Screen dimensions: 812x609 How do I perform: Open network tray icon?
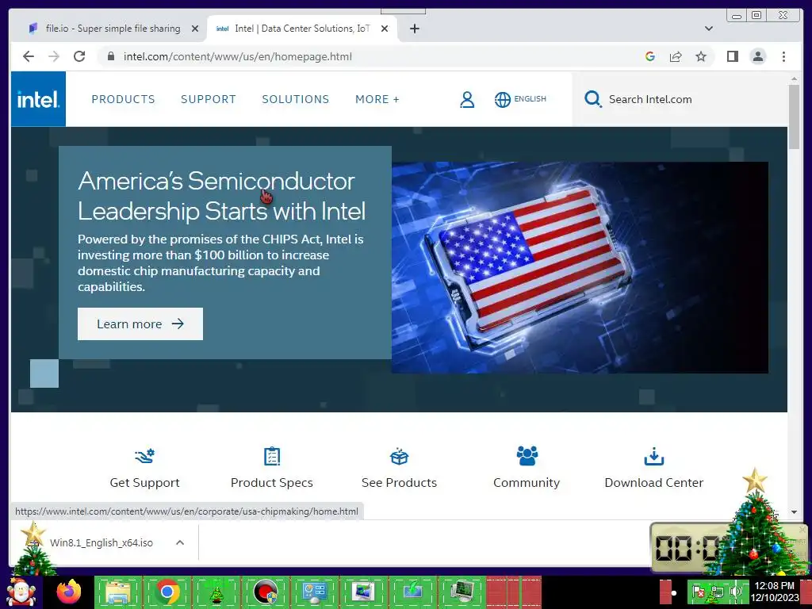[717, 592]
